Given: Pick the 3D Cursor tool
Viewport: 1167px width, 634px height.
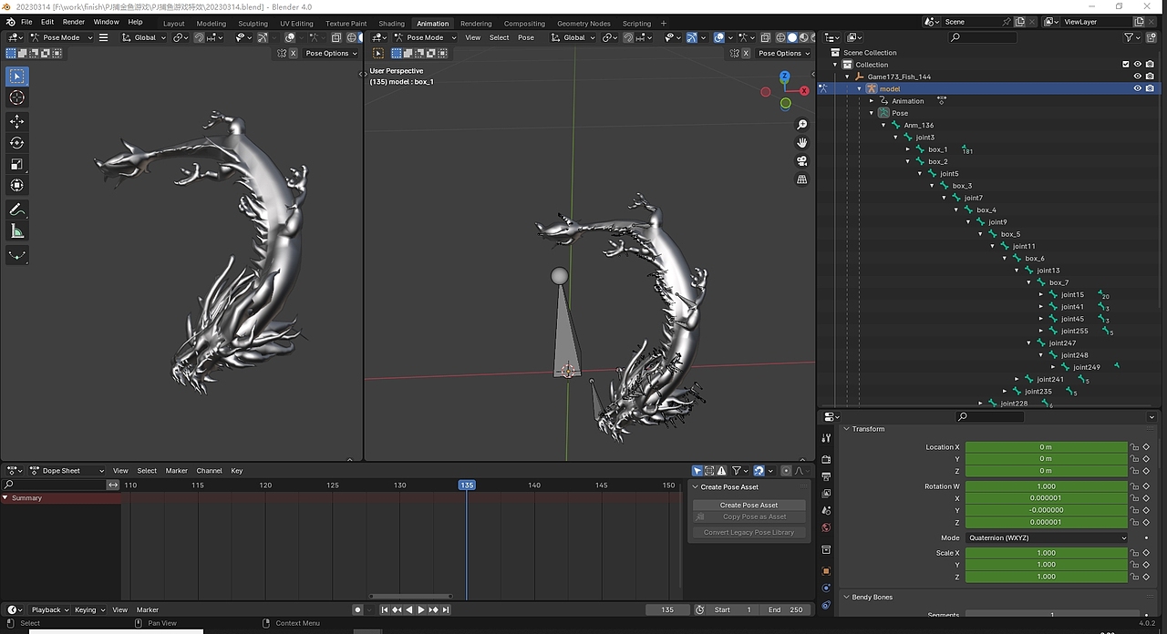Looking at the screenshot, I should tap(16, 97).
